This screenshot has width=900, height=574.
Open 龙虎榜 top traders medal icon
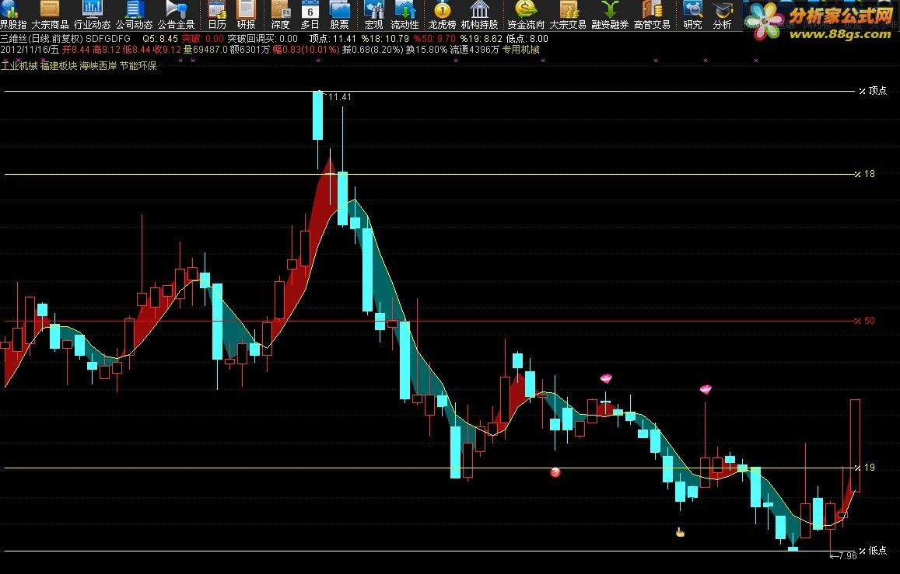(442, 15)
